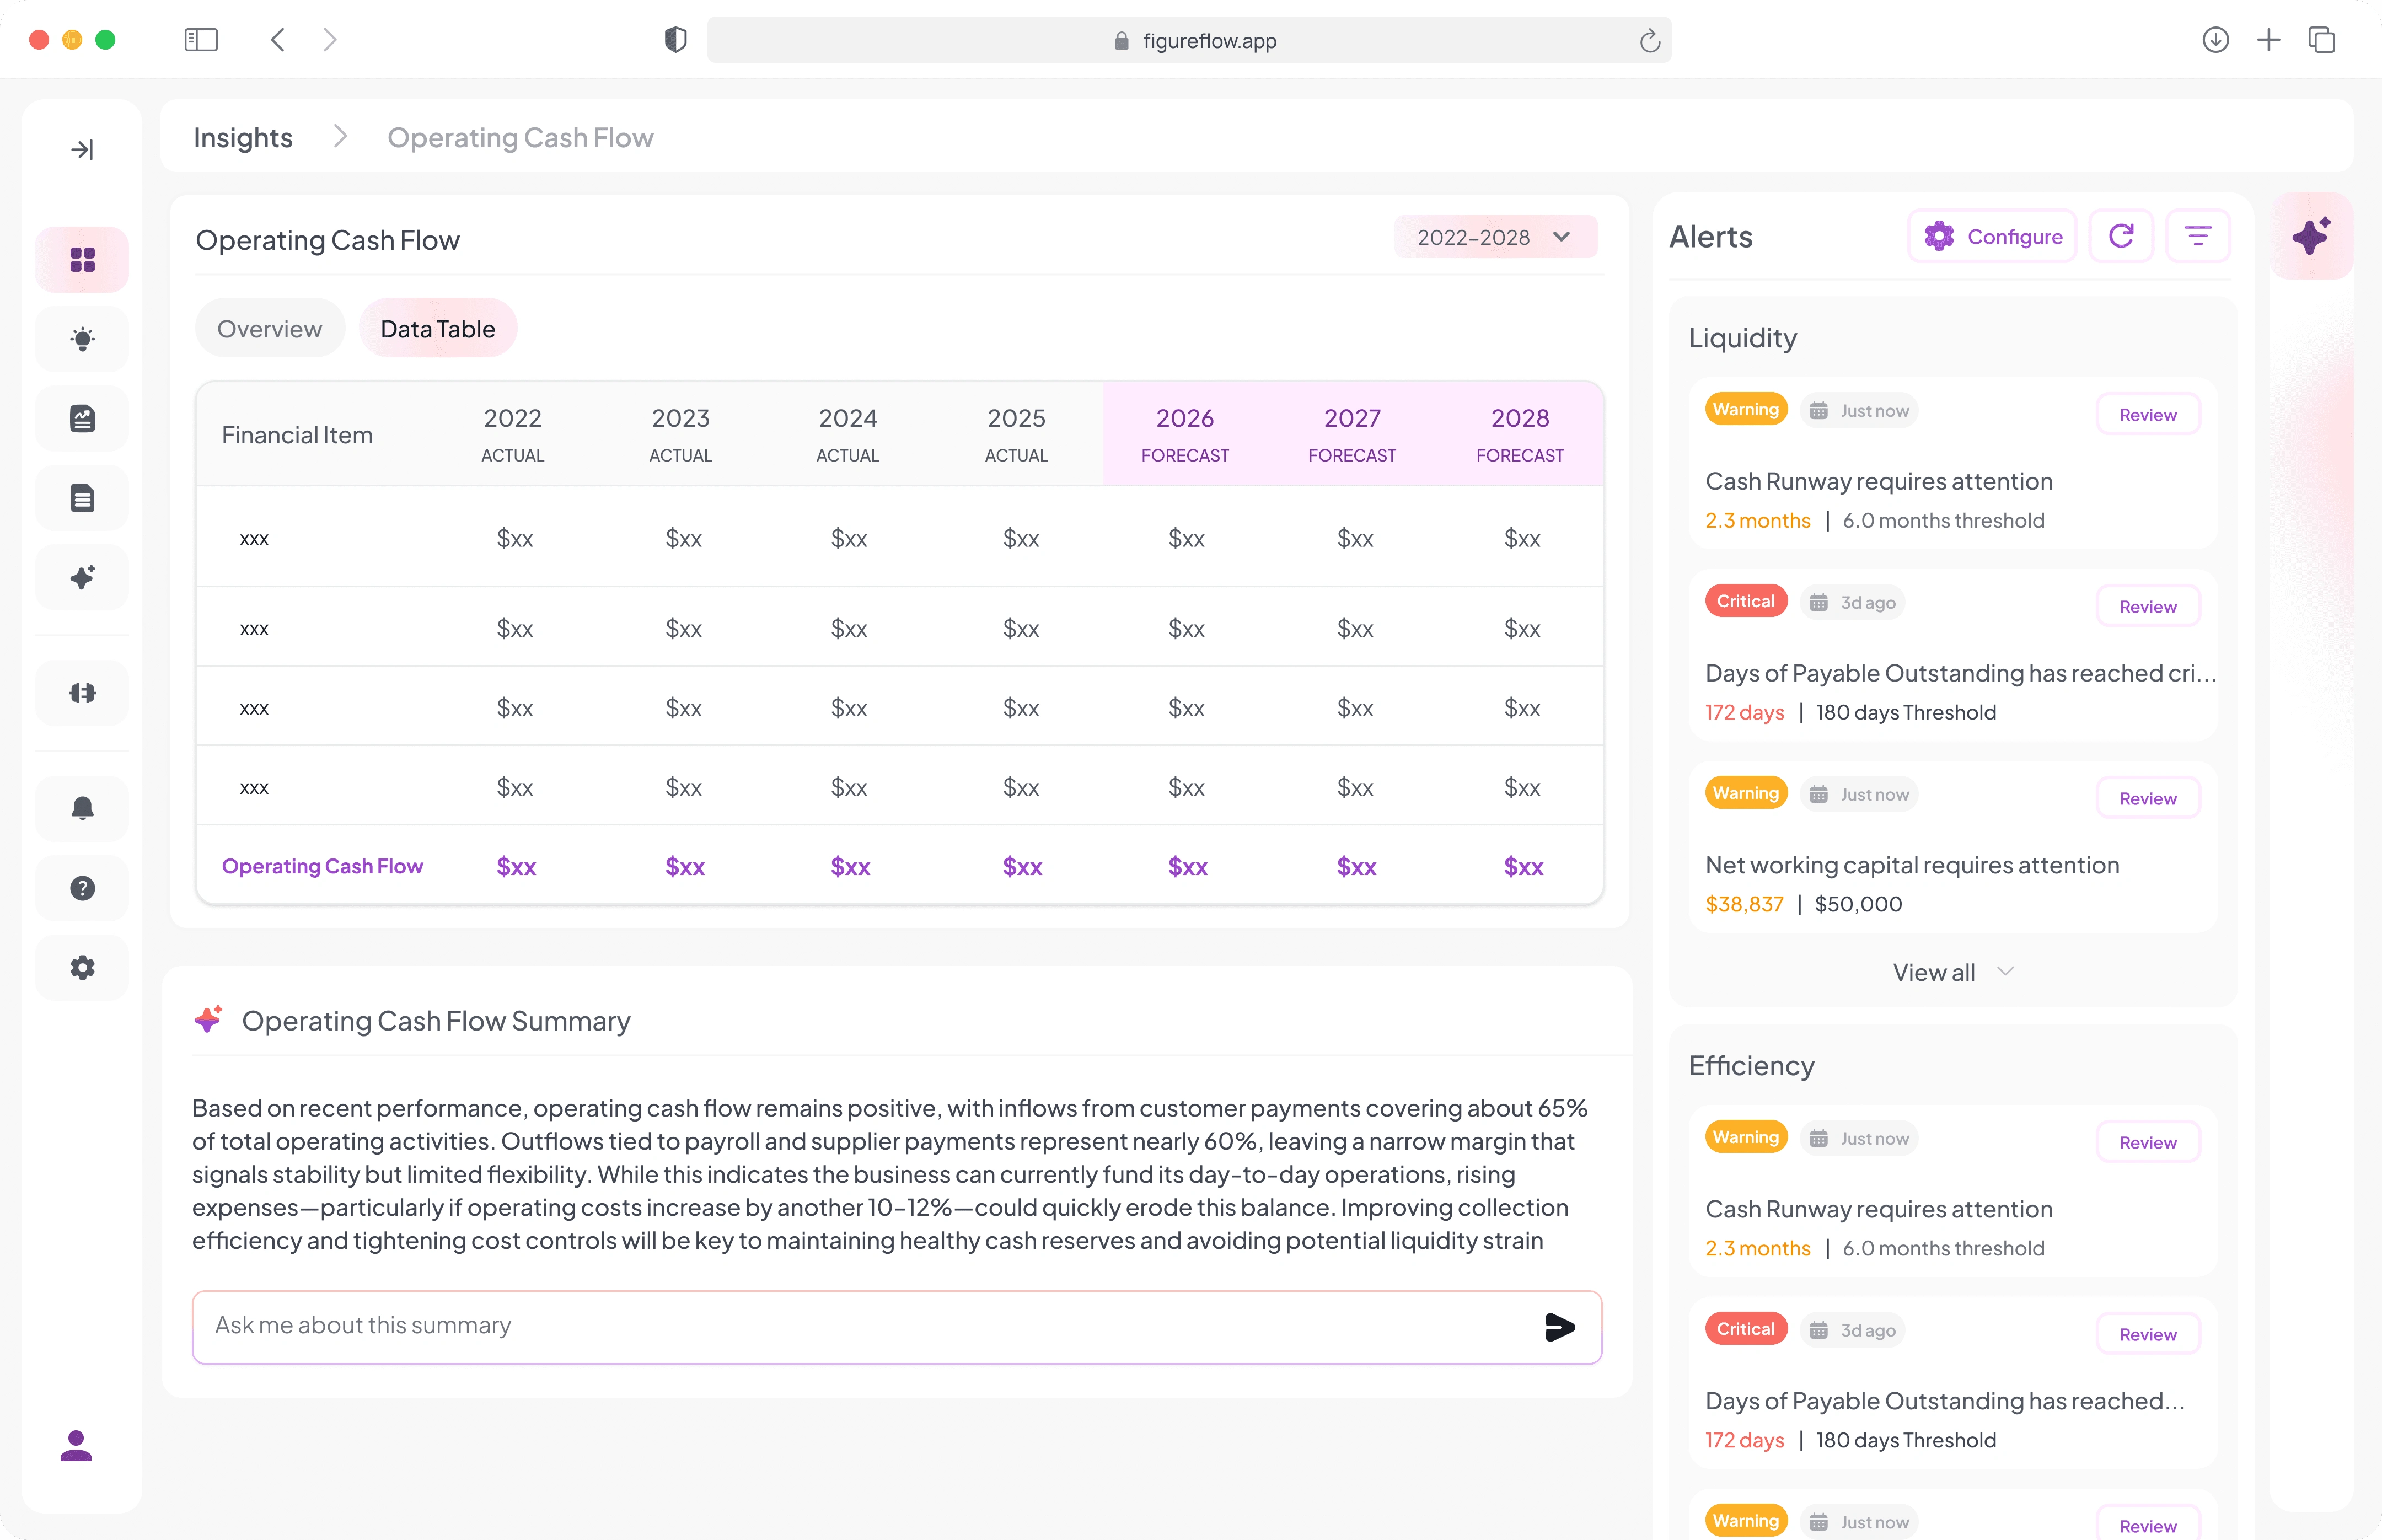This screenshot has height=1540, width=2382.
Task: Open the AI assistant sparkle button at the top right
Action: click(x=2311, y=236)
